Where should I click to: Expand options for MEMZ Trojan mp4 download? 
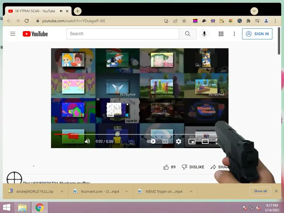tap(191, 191)
